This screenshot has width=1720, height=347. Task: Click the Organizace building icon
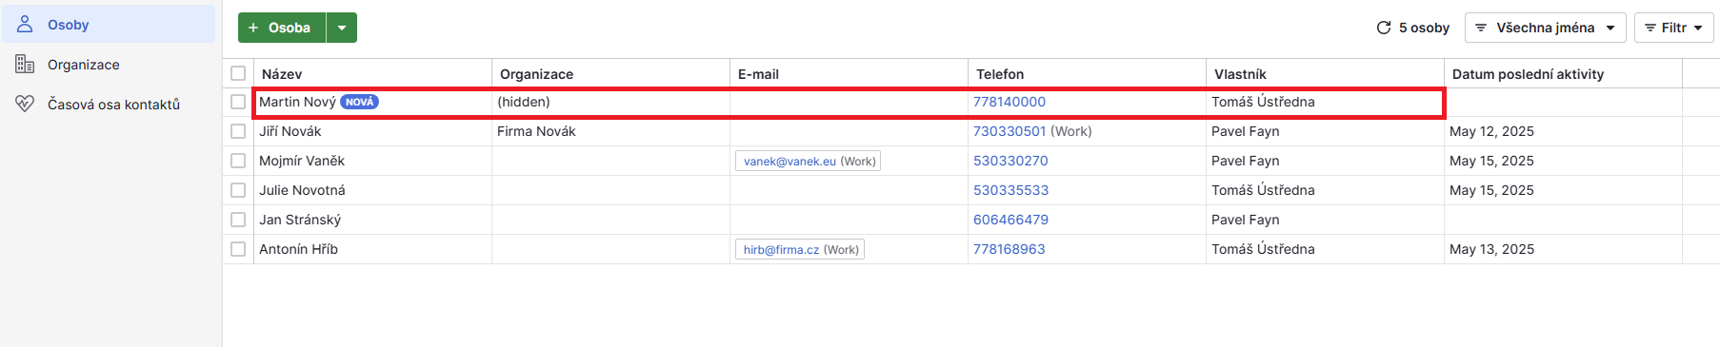click(x=26, y=64)
